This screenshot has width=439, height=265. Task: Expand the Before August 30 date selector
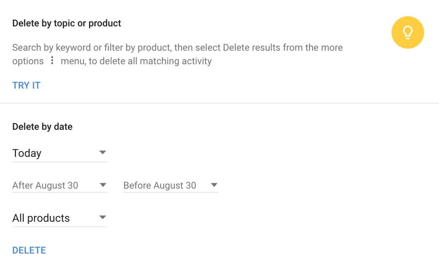214,185
